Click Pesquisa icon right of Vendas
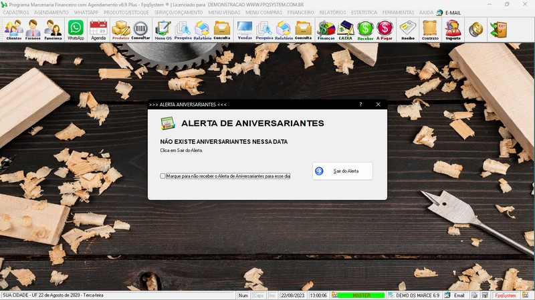The height and width of the screenshot is (300, 535). click(x=264, y=29)
